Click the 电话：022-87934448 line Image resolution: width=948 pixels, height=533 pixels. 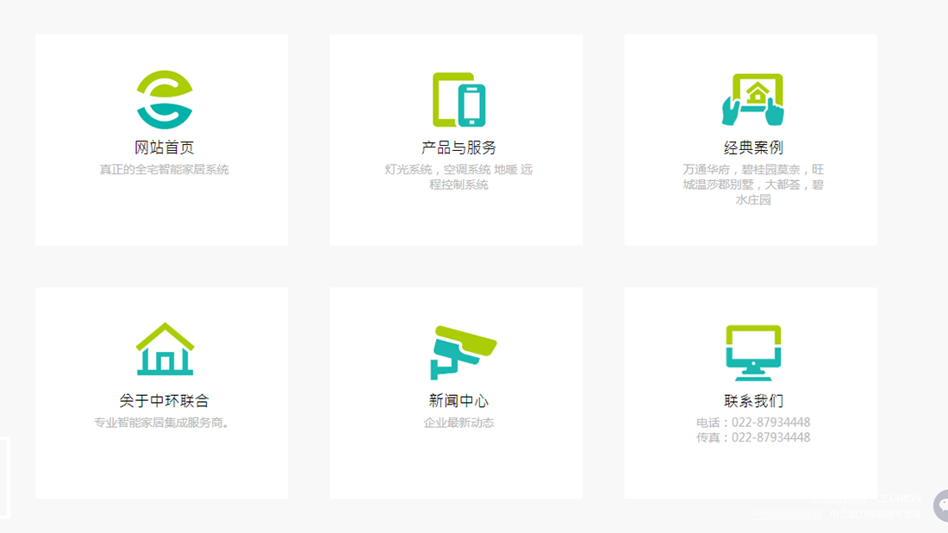pyautogui.click(x=753, y=423)
